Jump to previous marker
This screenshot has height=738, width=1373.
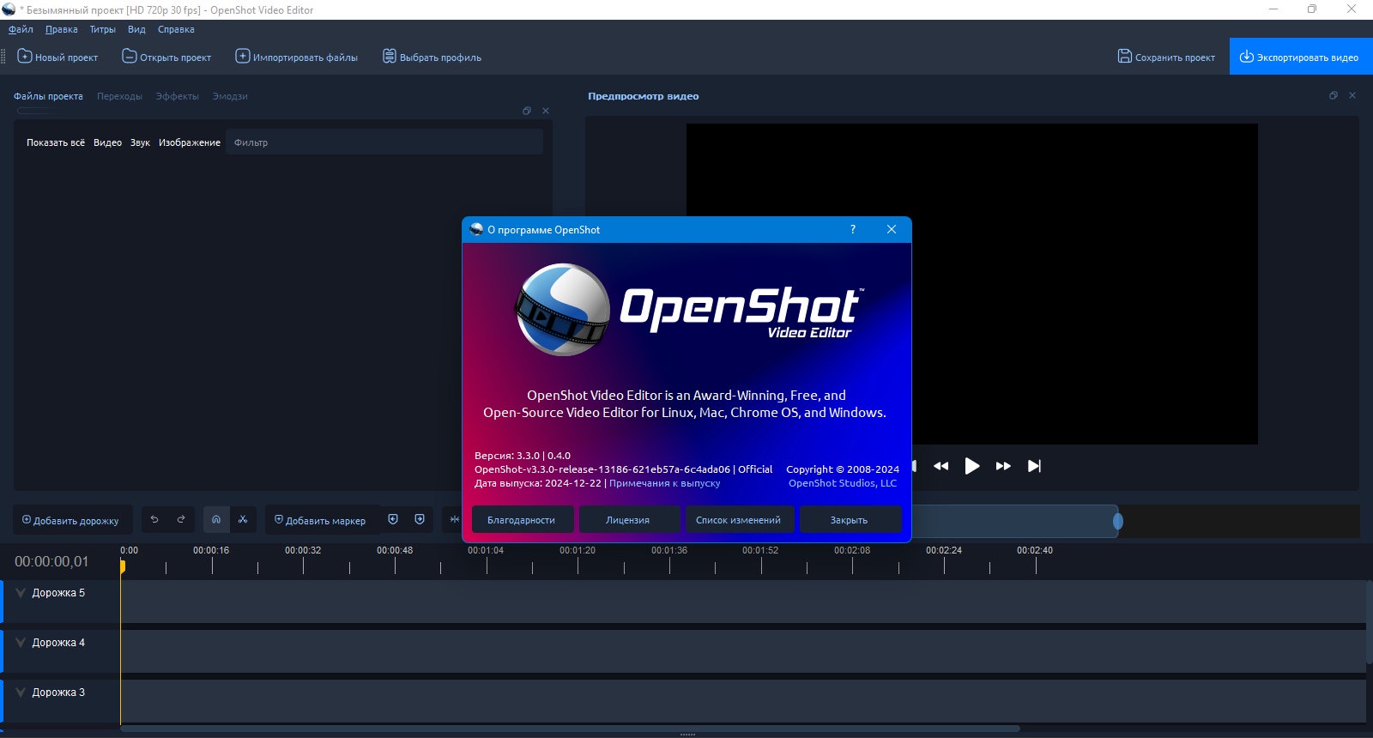pos(393,519)
